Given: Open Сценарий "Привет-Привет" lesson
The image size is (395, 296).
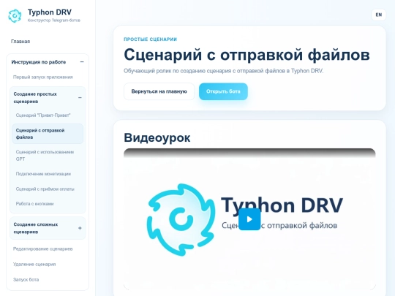Looking at the screenshot, I should [x=43, y=115].
